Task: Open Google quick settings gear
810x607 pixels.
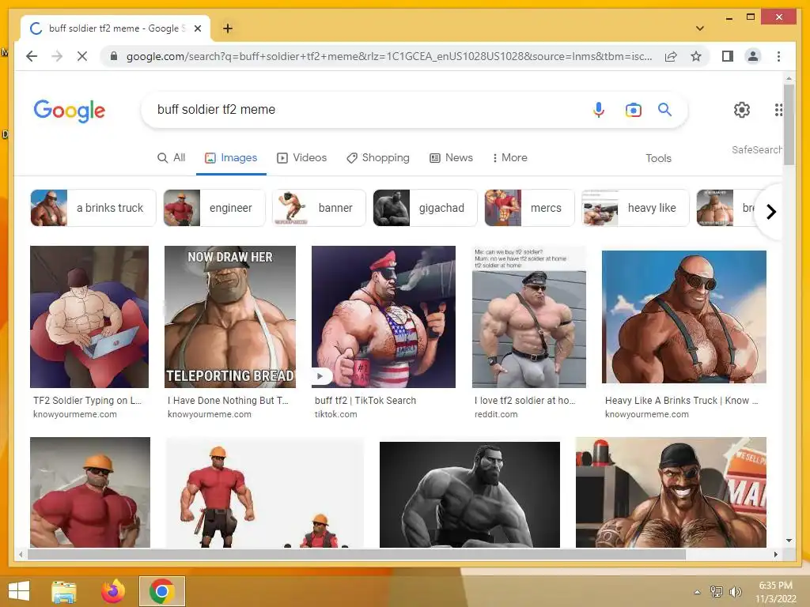Action: [x=741, y=109]
